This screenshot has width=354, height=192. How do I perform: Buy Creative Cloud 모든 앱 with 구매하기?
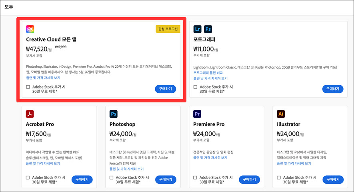pos(166,89)
